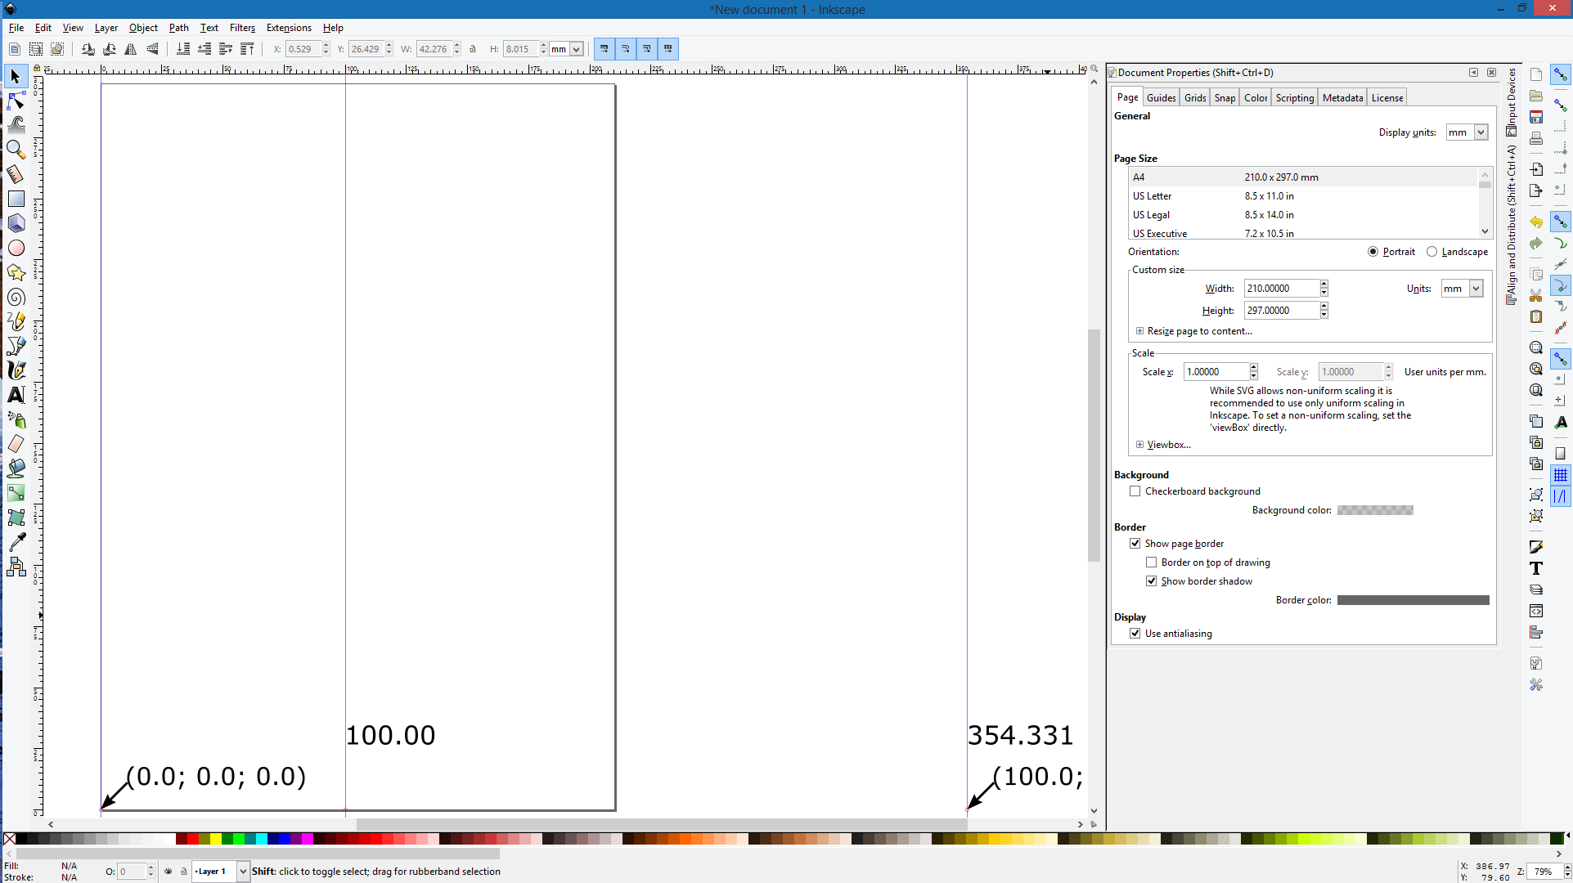Switch to the Grids tab
The width and height of the screenshot is (1573, 883).
click(1195, 98)
